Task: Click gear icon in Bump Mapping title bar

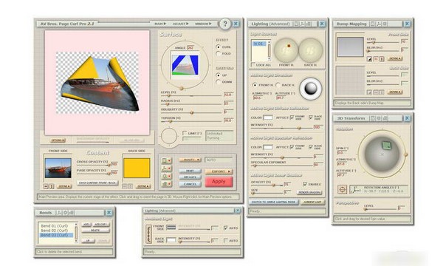Action: [x=385, y=24]
